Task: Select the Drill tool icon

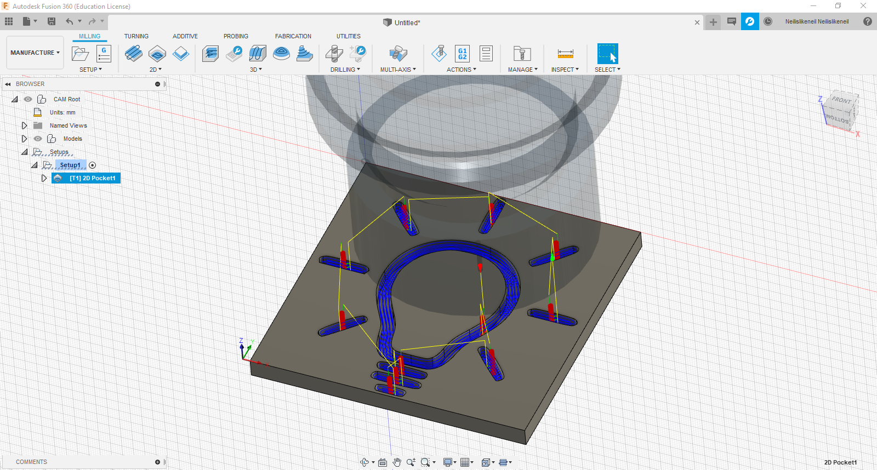Action: tap(334, 54)
